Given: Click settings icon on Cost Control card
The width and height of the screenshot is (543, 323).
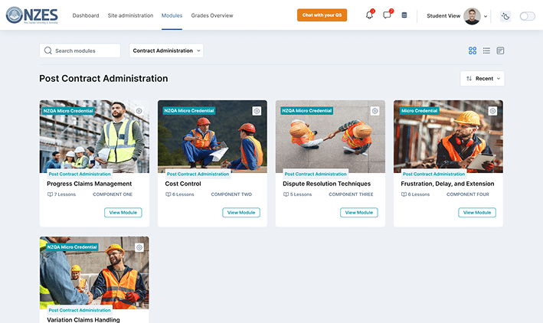Looking at the screenshot, I should pos(257,111).
